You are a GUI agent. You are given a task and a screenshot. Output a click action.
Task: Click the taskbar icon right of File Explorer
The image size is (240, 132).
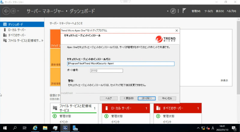(55, 128)
